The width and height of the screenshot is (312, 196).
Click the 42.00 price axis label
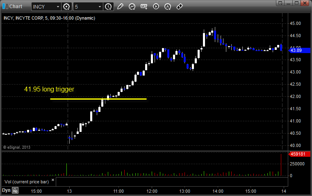point(295,96)
